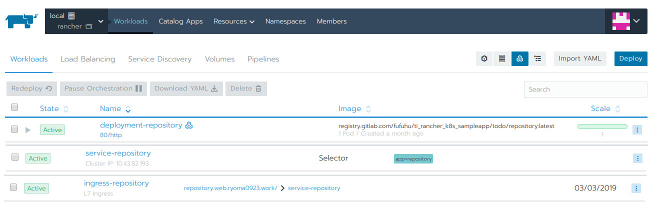Focus the Search input field
Screen dimensions: 650x205
click(585, 89)
